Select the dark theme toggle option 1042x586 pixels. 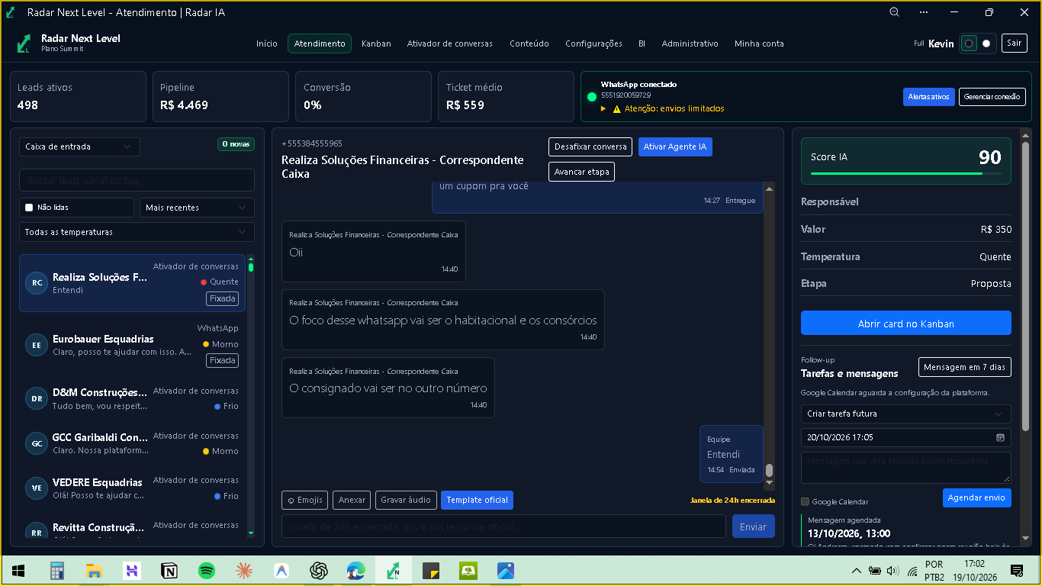coord(969,43)
